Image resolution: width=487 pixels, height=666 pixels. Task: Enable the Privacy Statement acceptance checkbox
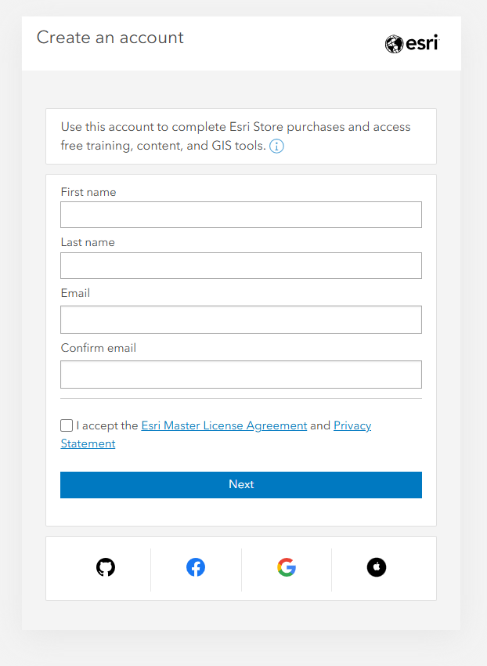click(67, 425)
